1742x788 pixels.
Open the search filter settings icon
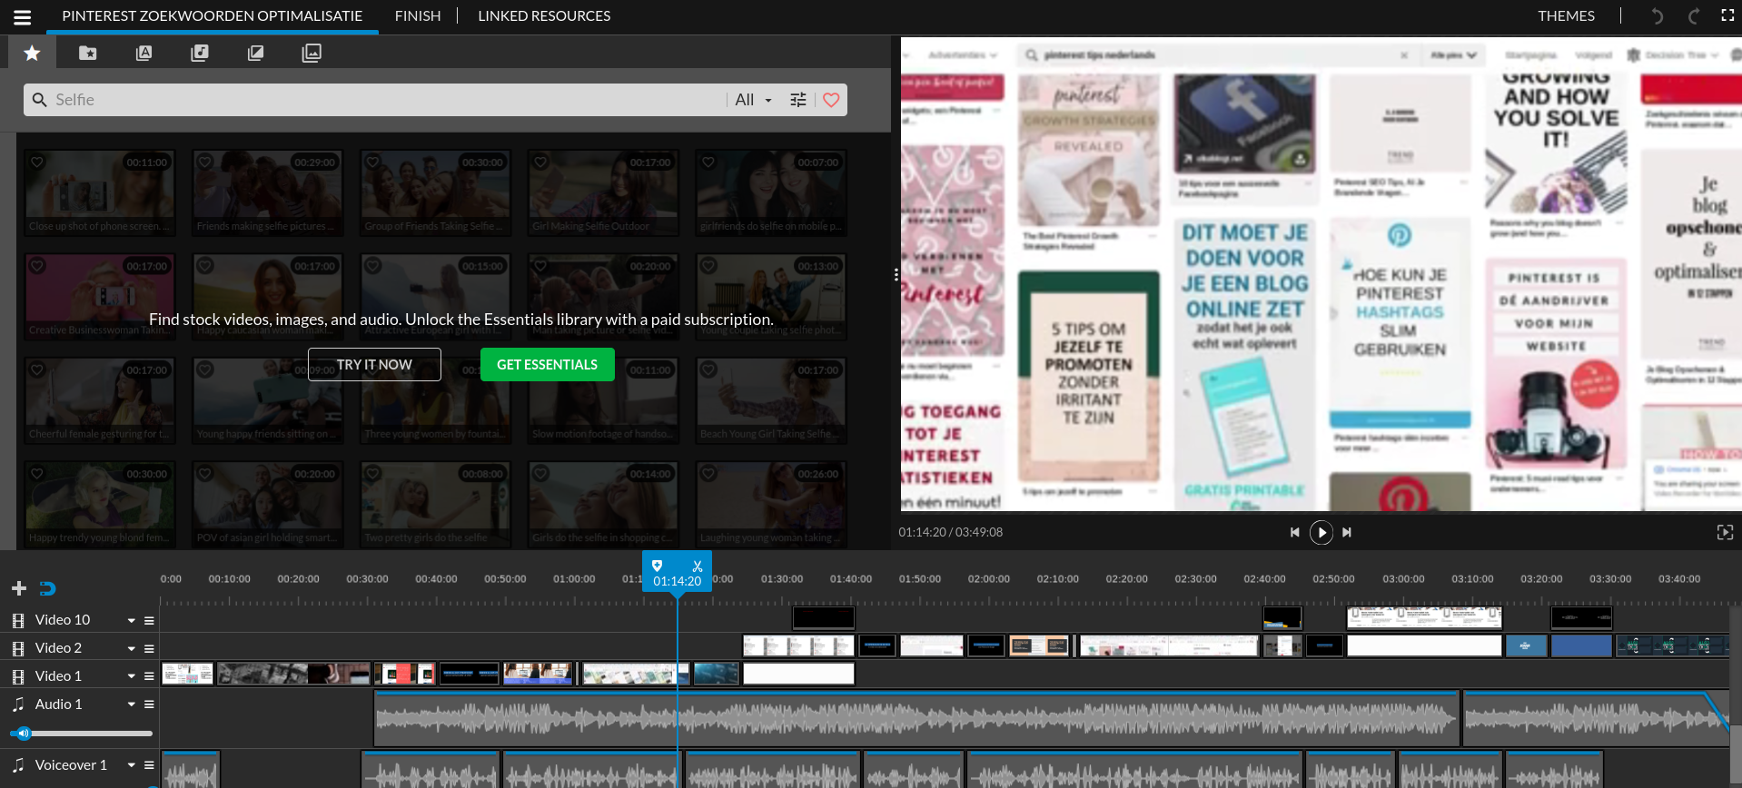click(x=798, y=100)
